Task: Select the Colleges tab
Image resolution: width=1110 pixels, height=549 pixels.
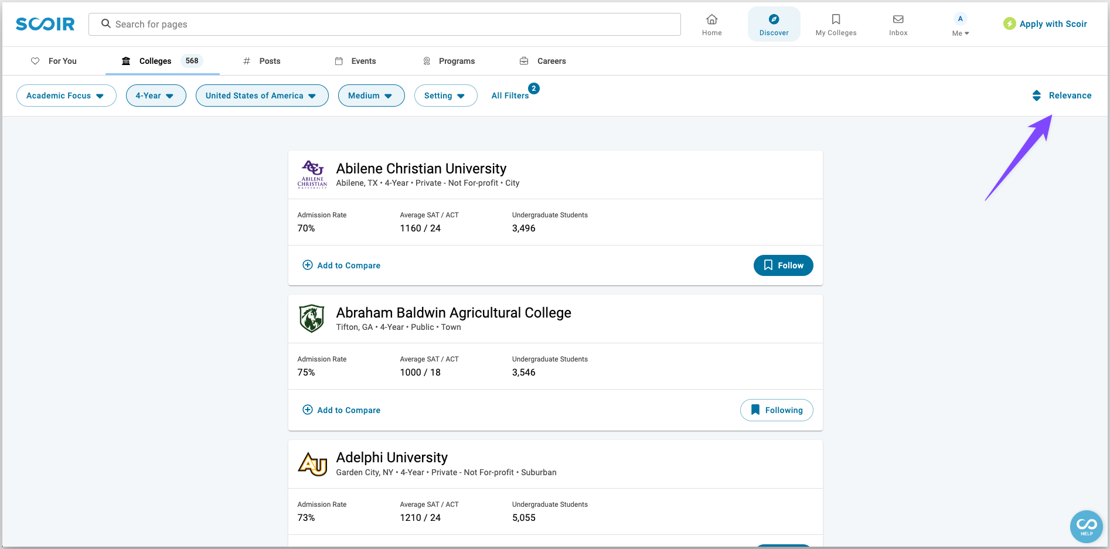Action: pos(162,61)
